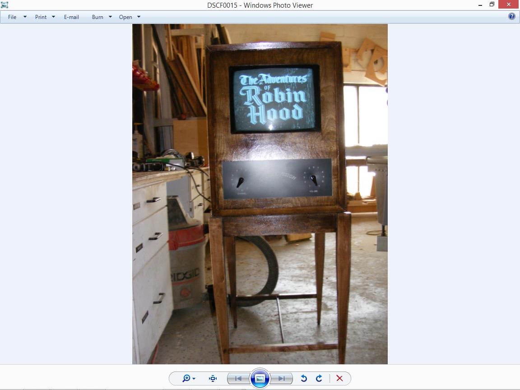520x390 pixels.
Task: Expand the File menu dropdown arrow
Action: coord(25,17)
